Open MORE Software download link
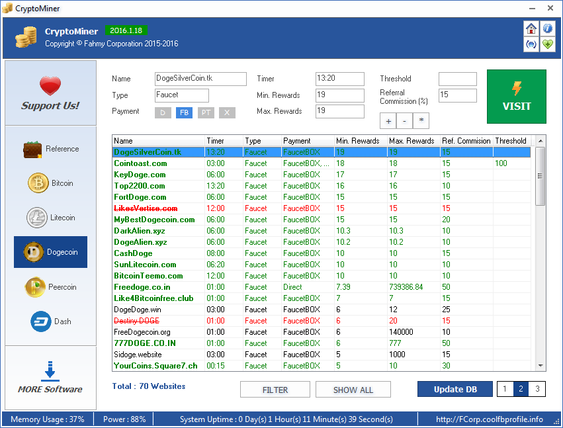563x428 pixels. (50, 378)
